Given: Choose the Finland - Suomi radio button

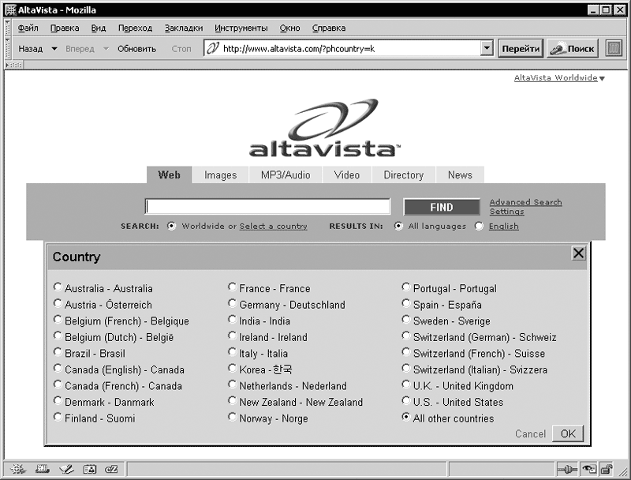Looking at the screenshot, I should (58, 417).
